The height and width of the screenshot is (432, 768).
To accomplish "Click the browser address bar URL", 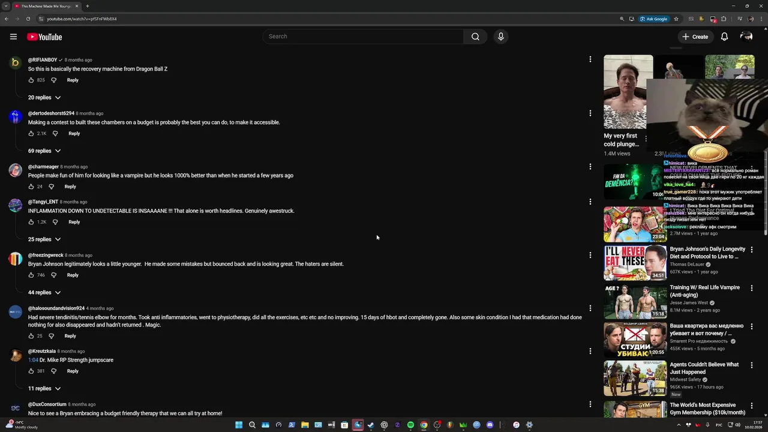I will click(x=82, y=19).
